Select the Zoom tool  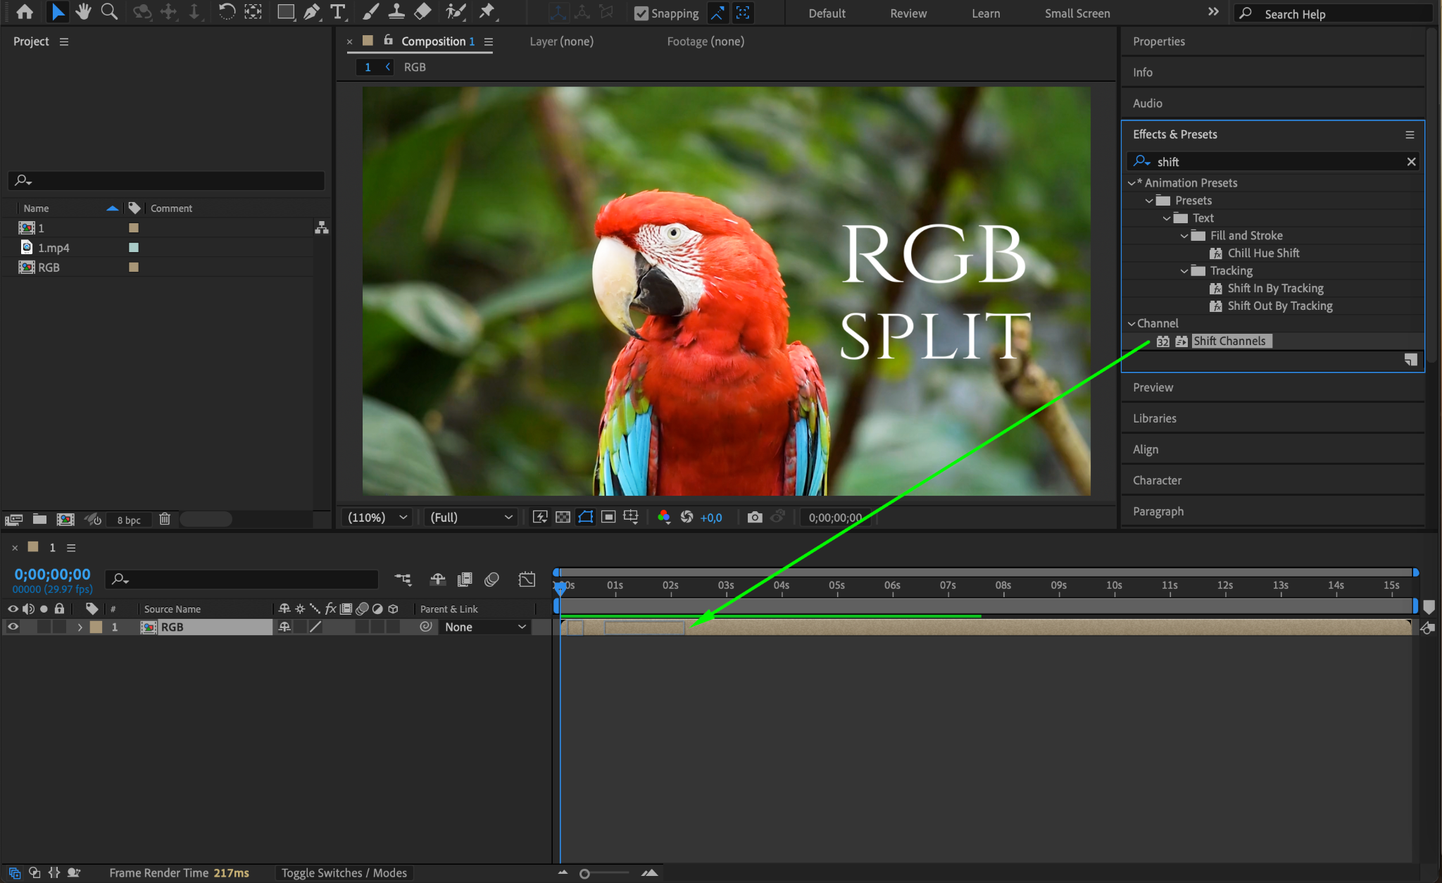coord(109,11)
